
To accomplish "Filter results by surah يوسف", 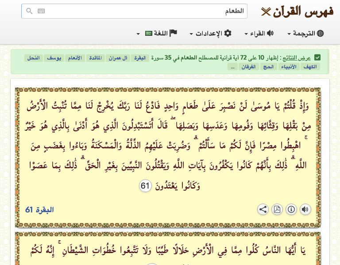I will 53,58.
